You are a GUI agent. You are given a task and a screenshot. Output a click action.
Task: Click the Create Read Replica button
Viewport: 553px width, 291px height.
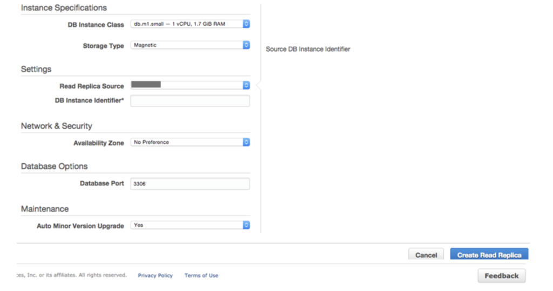(x=489, y=254)
